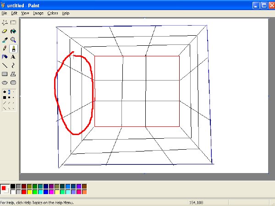Click the foreground/background color indicator box

coord(5,189)
